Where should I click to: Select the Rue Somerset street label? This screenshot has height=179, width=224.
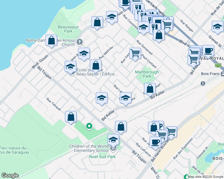144,47
